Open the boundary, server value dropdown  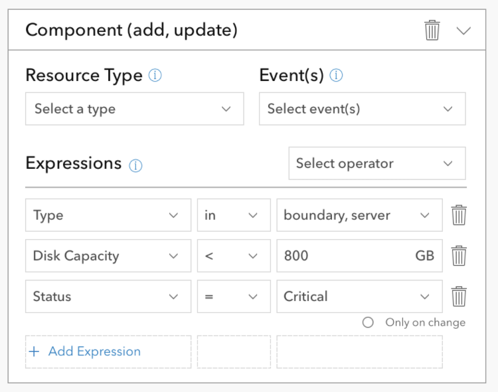[x=359, y=215]
